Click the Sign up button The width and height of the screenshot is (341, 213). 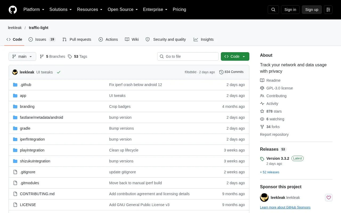312,10
